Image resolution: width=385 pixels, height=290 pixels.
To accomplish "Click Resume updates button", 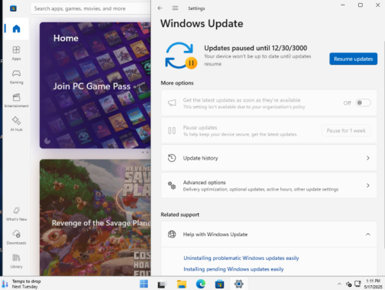I will coord(353,59).
